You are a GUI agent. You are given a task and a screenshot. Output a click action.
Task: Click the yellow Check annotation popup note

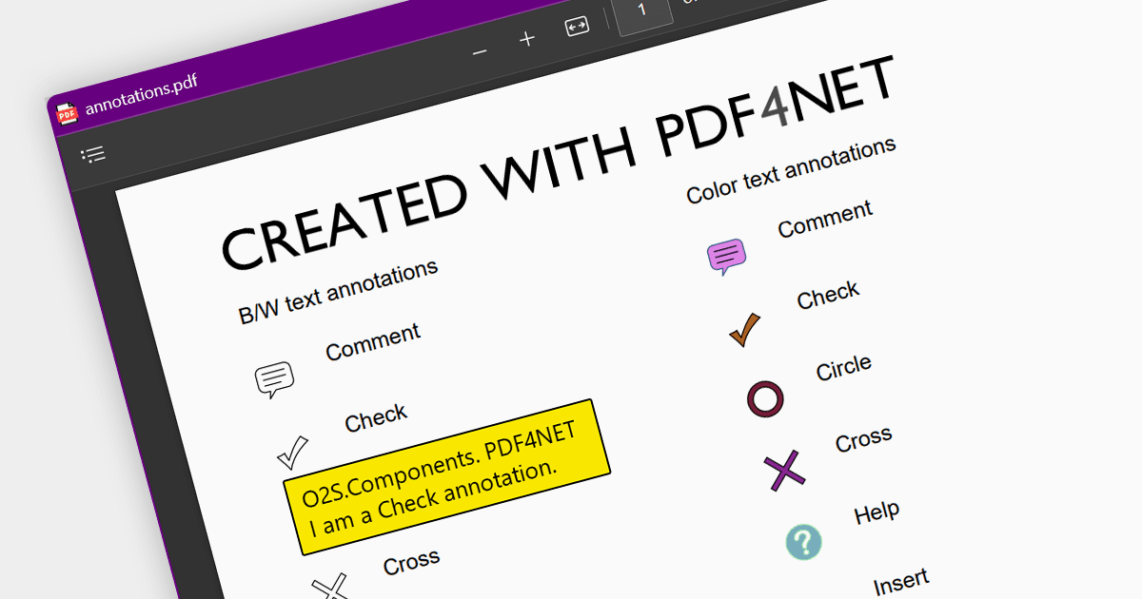coord(446,476)
